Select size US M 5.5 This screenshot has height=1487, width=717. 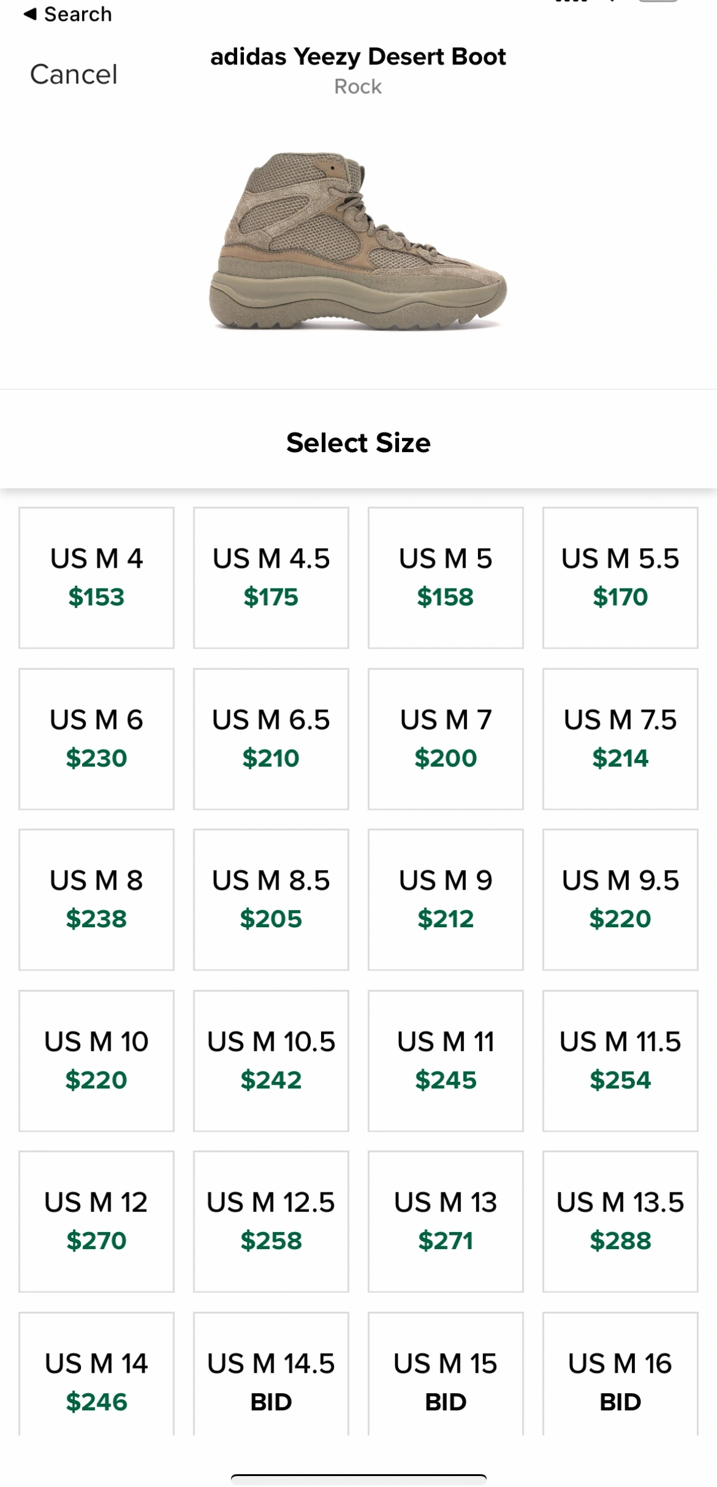(x=620, y=577)
